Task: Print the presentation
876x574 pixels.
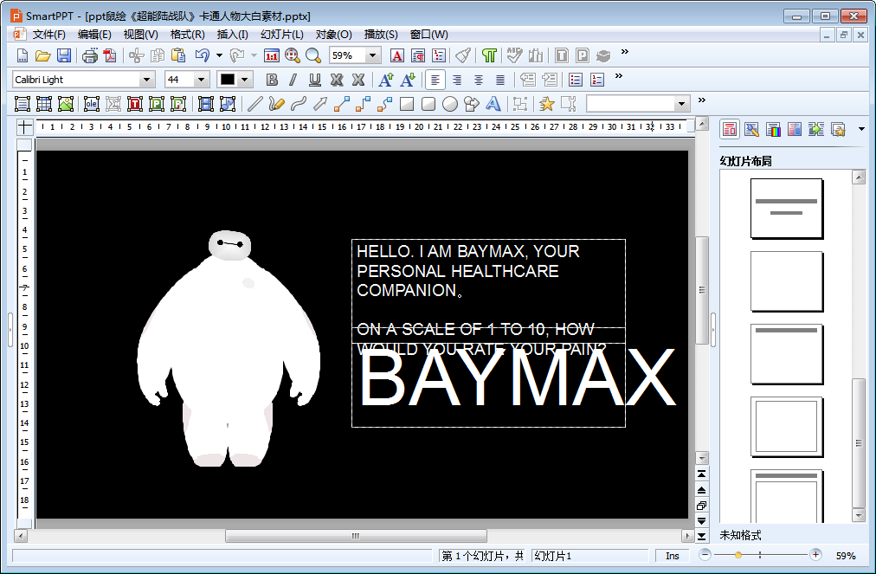Action: (x=89, y=55)
